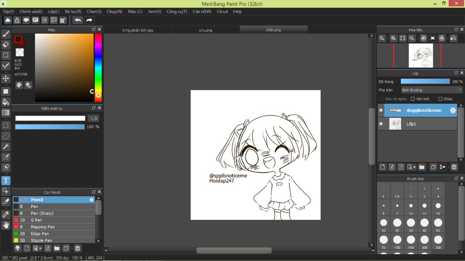Delete layer using trash icon

click(x=454, y=167)
